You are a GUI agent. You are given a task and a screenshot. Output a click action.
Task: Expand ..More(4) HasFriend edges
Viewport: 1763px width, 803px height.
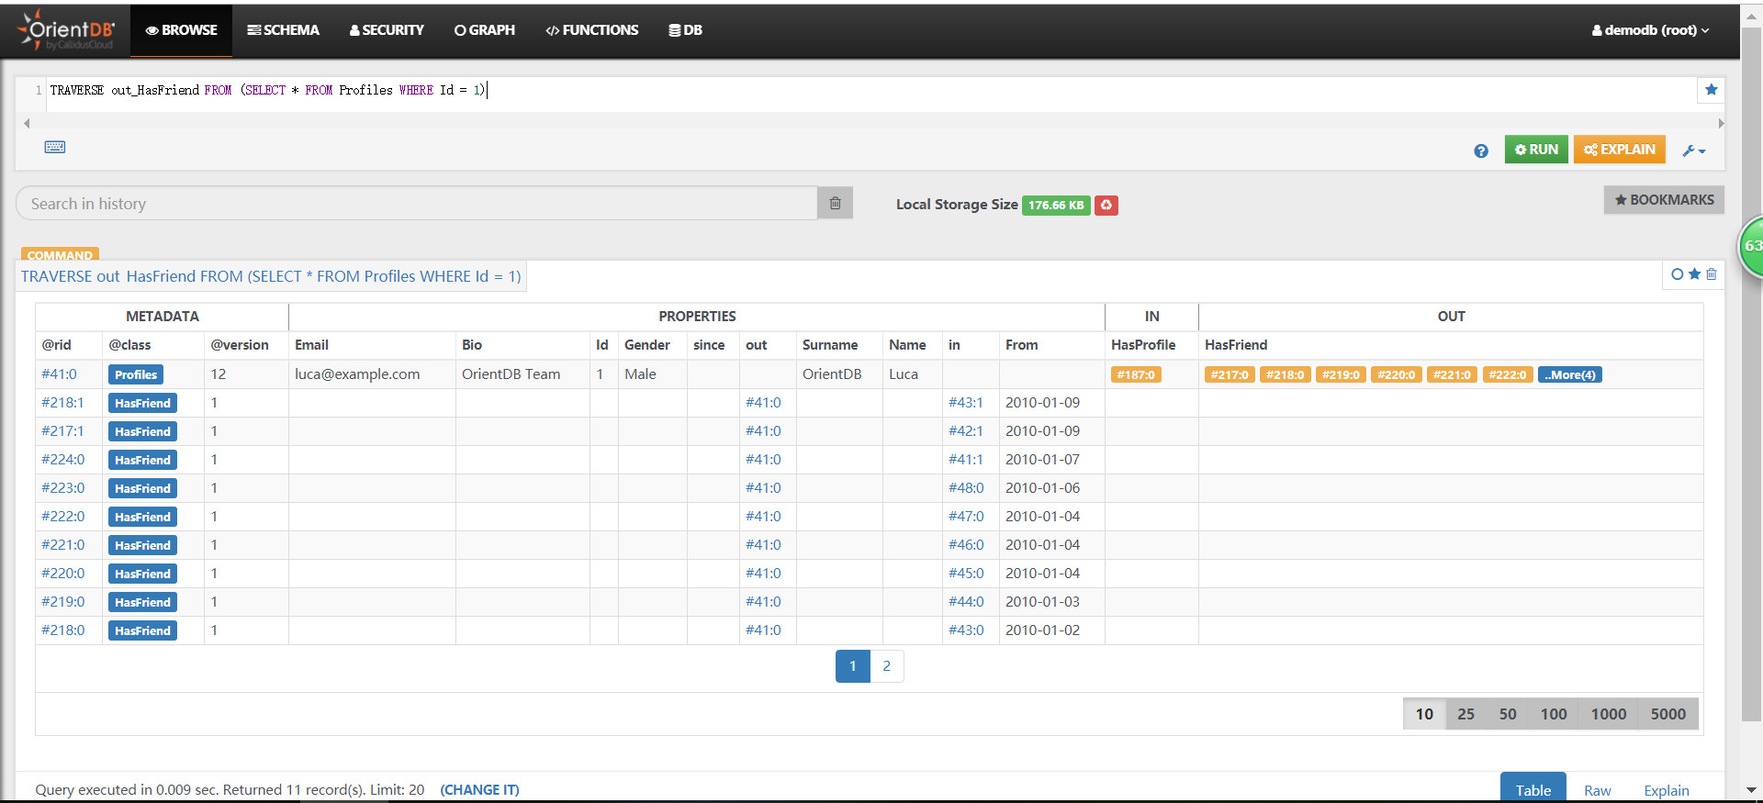tap(1570, 374)
